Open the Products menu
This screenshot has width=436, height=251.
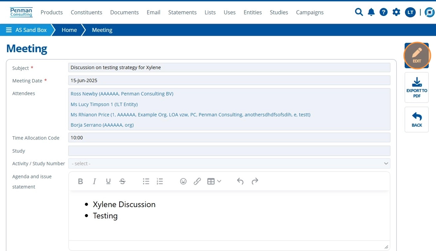(x=52, y=12)
